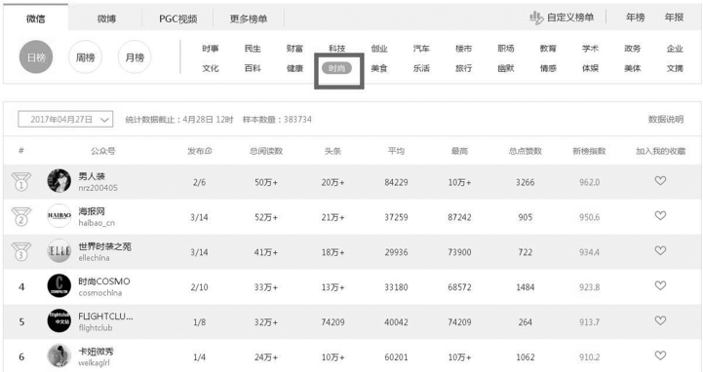
Task: Favorite the FLIGHTCLUB account with heart icon
Action: (x=660, y=320)
